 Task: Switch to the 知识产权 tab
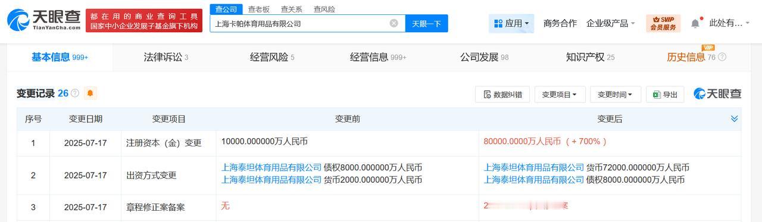coord(590,57)
